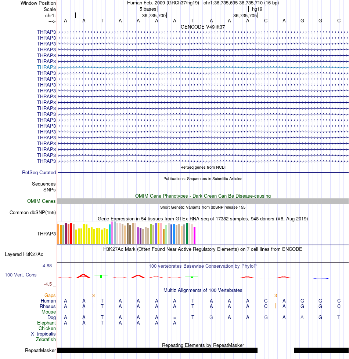
Task: Click the GENCODE V49lift37 track title
Action: click(203, 27)
